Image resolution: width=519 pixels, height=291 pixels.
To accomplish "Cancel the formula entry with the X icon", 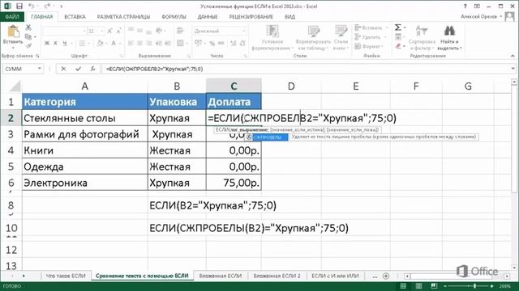I will [x=63, y=69].
